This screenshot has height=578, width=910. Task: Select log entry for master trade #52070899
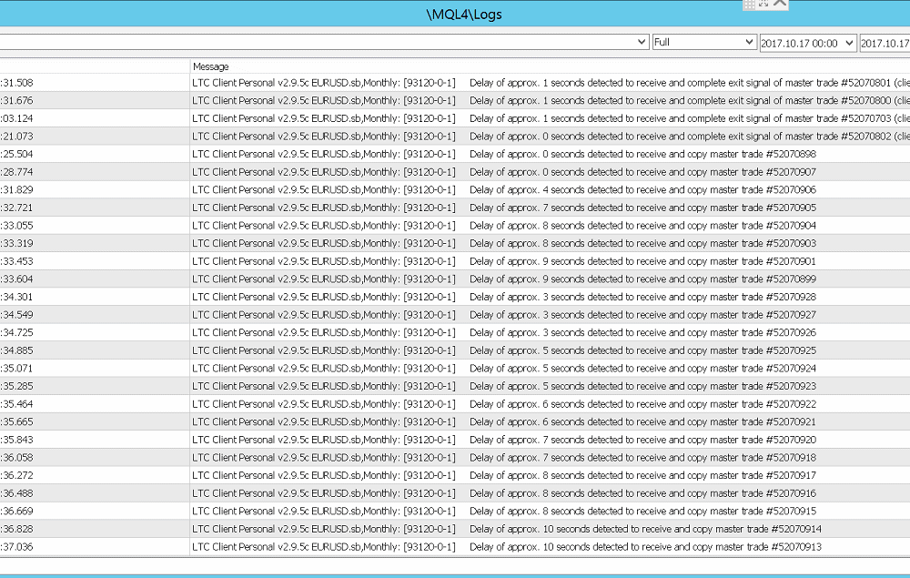pos(455,279)
